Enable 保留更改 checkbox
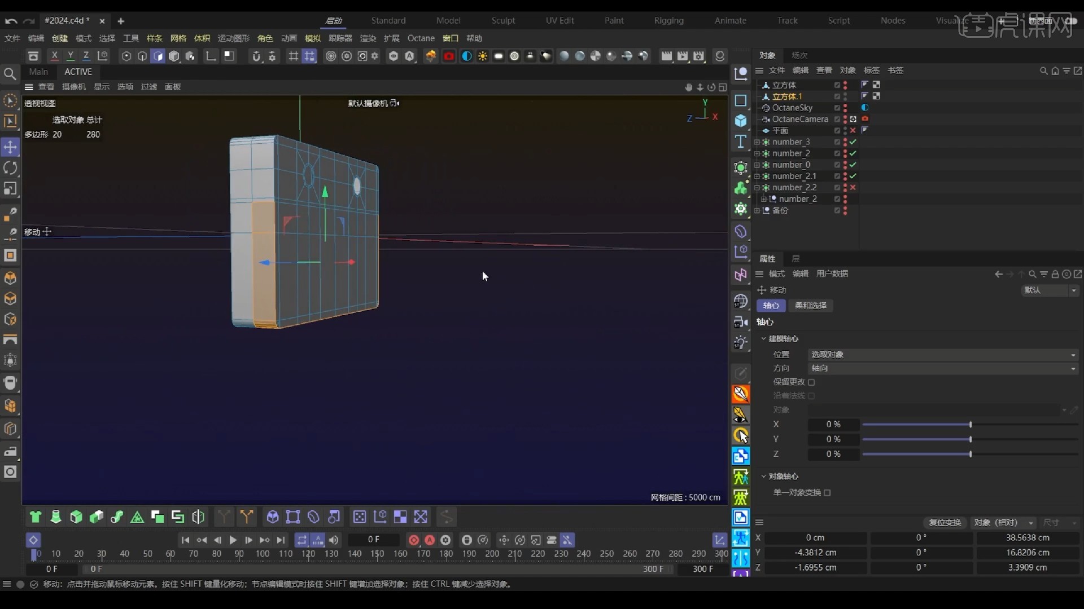The height and width of the screenshot is (609, 1084). [811, 382]
